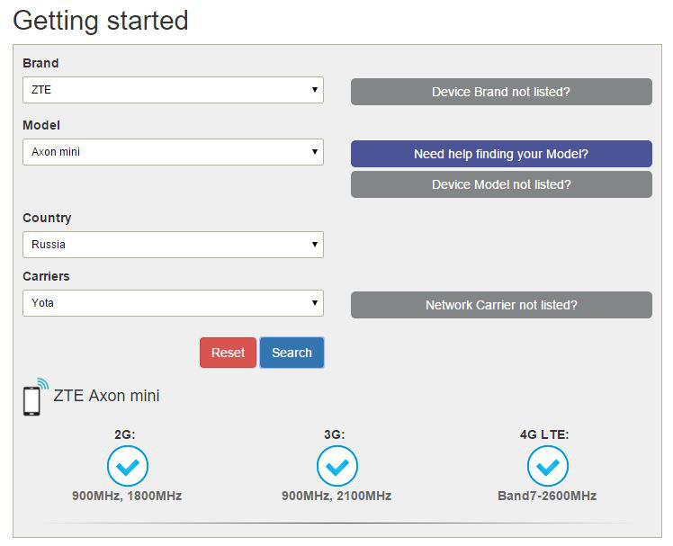Click the Band7-2600MHz LTE label

point(547,496)
